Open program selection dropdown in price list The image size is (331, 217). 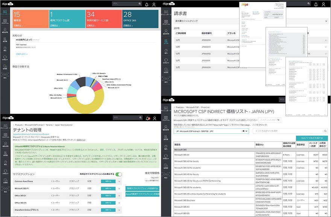pos(270,120)
